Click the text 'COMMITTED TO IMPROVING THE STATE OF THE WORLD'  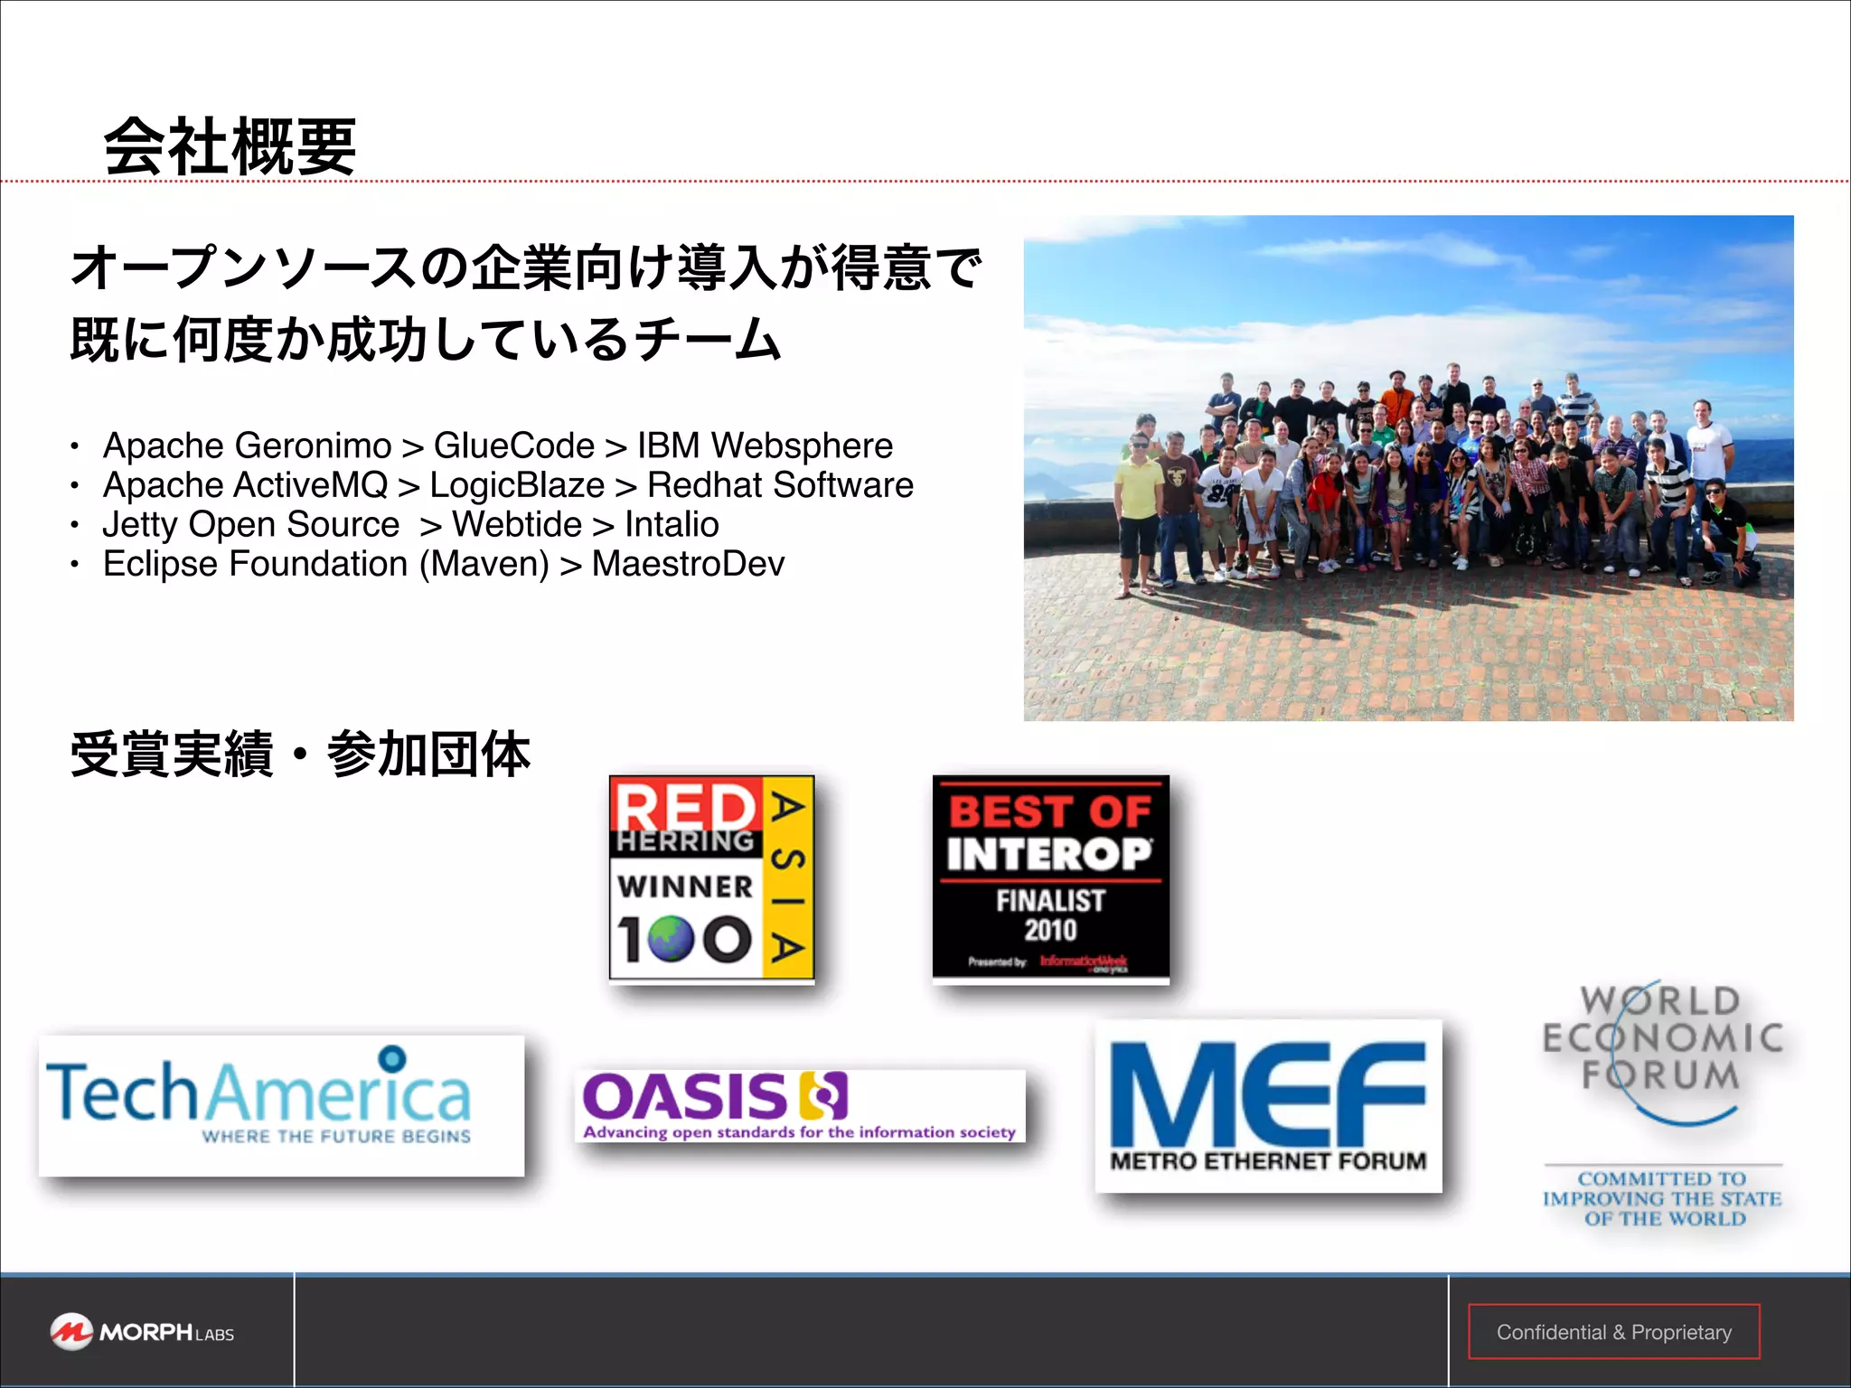pos(1663,1199)
